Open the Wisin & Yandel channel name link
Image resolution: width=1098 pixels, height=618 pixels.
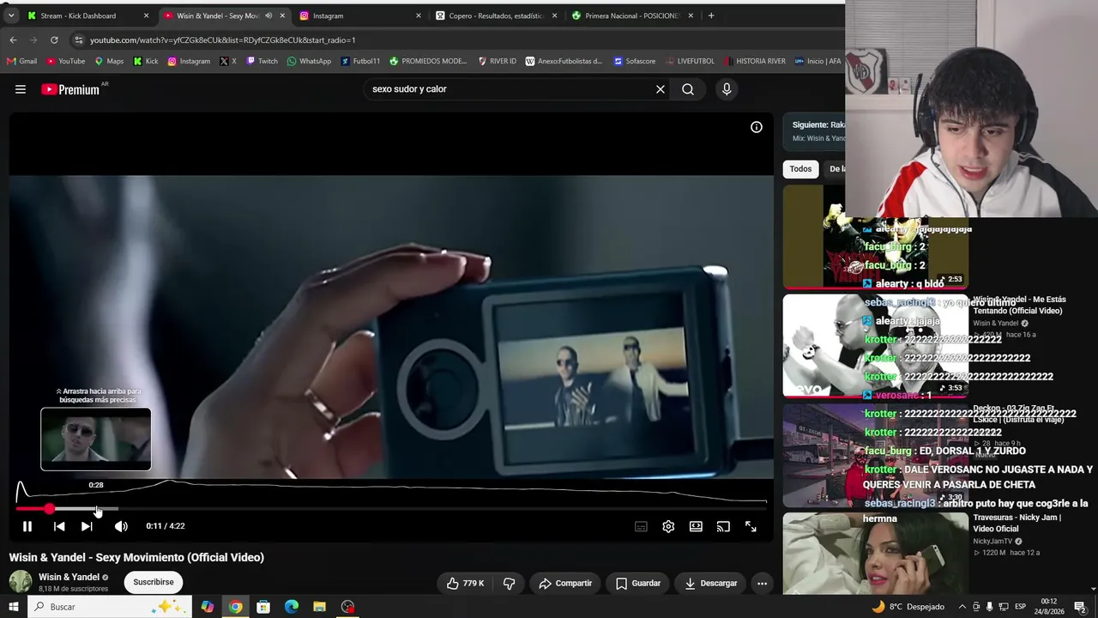(69, 577)
